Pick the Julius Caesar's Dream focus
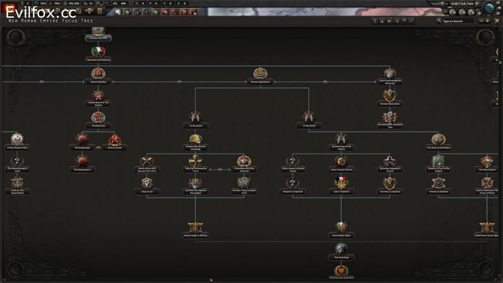503x283 pixels. (341, 162)
